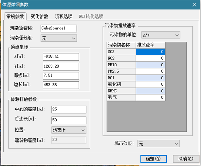
Task: Click the X[m] coordinate field
Action: (61, 57)
